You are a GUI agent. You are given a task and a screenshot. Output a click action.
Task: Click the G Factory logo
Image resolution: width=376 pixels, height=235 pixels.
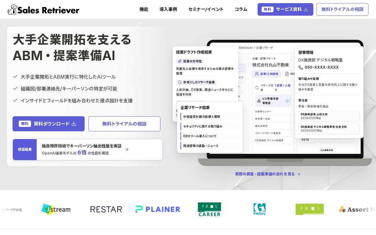(x=259, y=209)
